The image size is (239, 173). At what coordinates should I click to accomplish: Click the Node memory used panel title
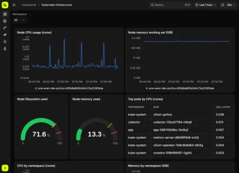[x=86, y=99]
